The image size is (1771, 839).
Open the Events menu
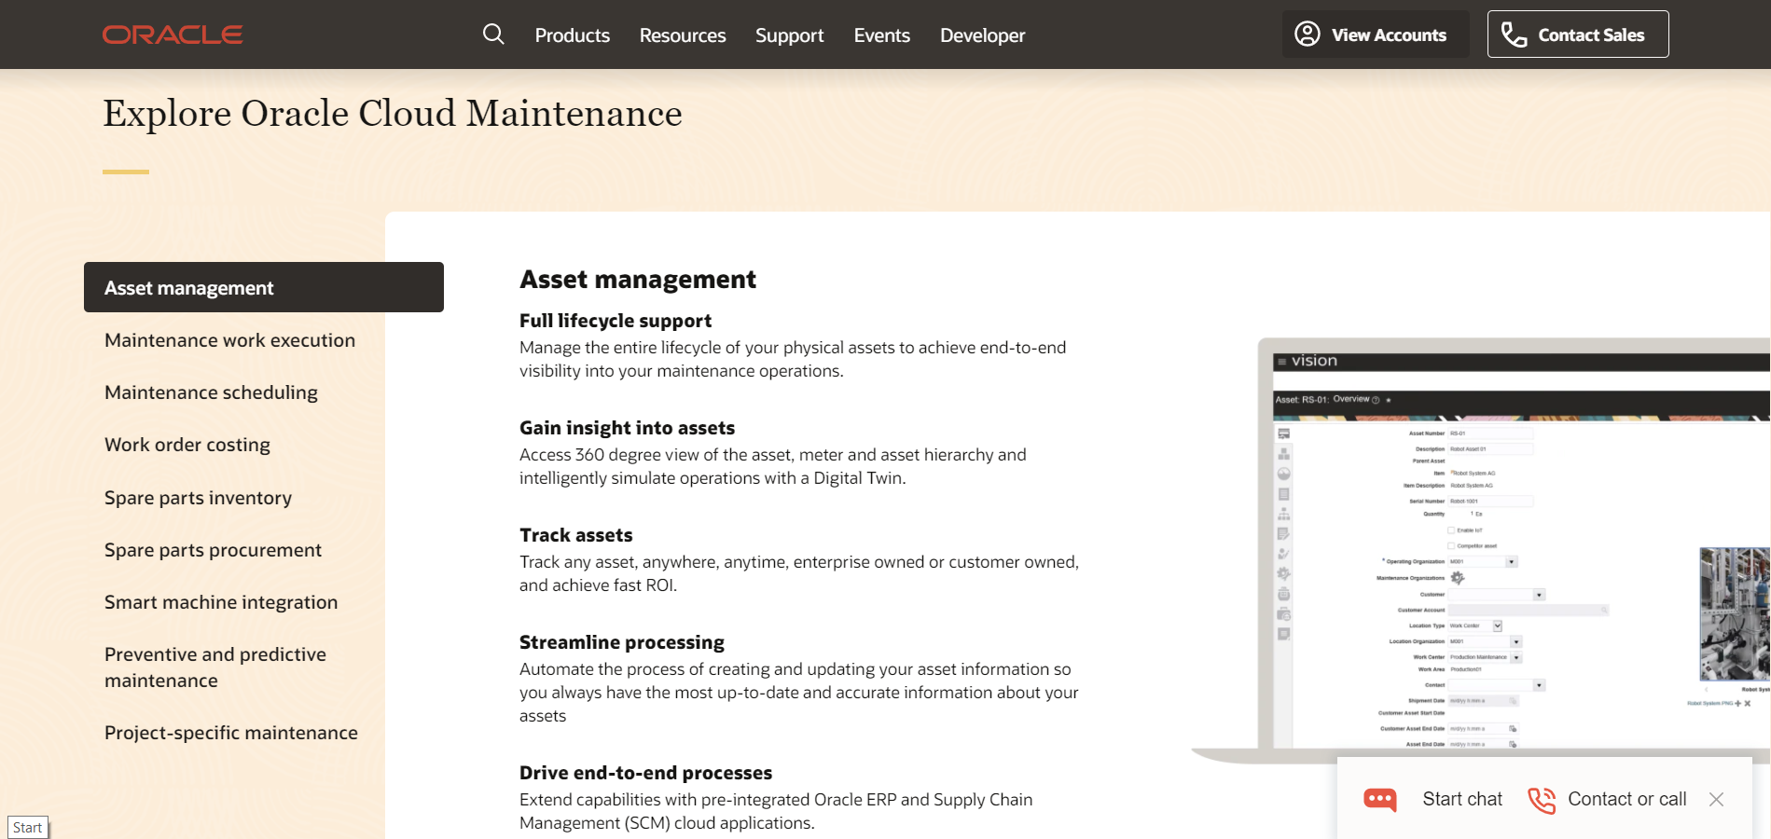(x=882, y=35)
